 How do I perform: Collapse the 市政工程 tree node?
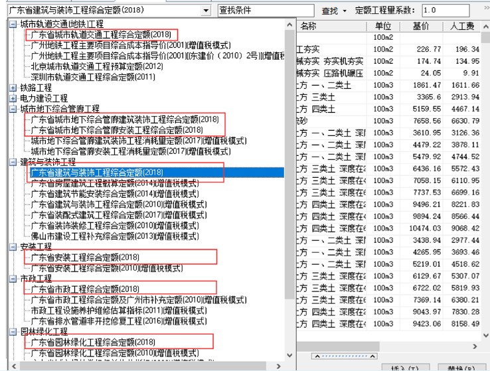(x=13, y=279)
